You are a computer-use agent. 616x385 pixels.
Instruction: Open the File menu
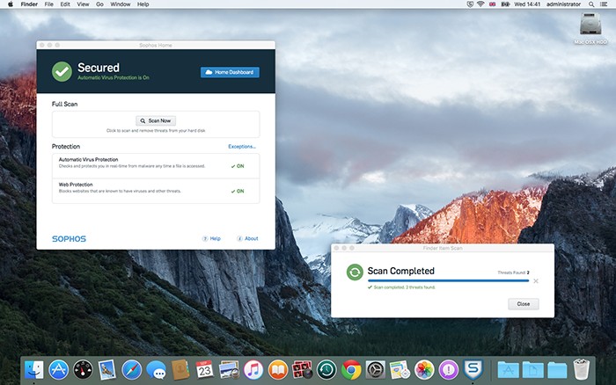[x=48, y=4]
